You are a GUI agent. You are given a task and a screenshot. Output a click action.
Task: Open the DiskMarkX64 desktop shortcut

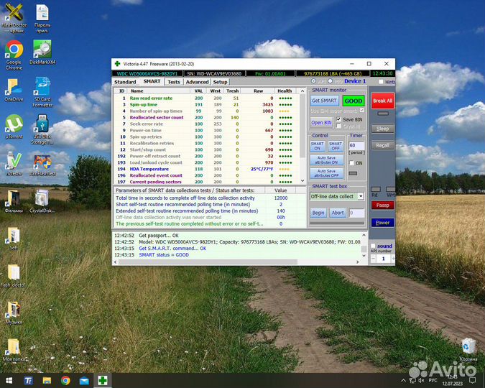click(x=42, y=52)
